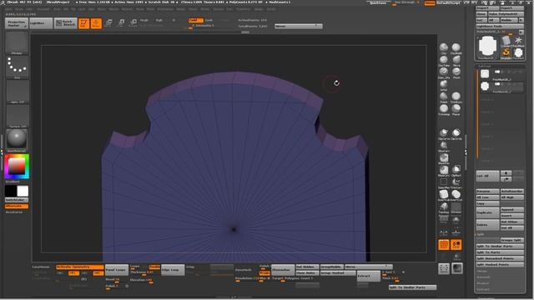Select the Cylinder3D tool icon

click(x=506, y=42)
